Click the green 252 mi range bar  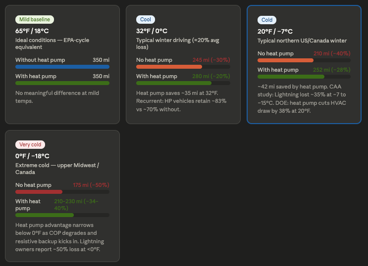point(291,77)
